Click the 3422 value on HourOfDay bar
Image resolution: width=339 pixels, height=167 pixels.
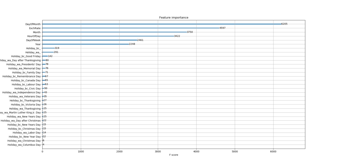(177, 36)
